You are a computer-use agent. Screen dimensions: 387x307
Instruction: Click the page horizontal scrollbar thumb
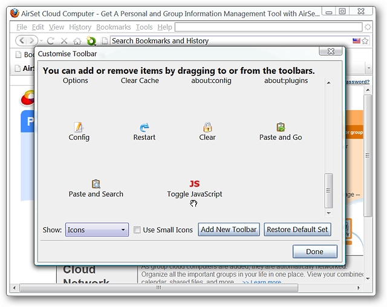[x=158, y=288]
